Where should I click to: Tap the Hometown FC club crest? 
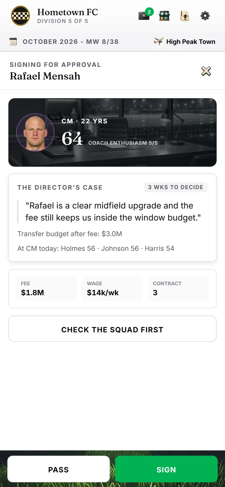[21, 16]
